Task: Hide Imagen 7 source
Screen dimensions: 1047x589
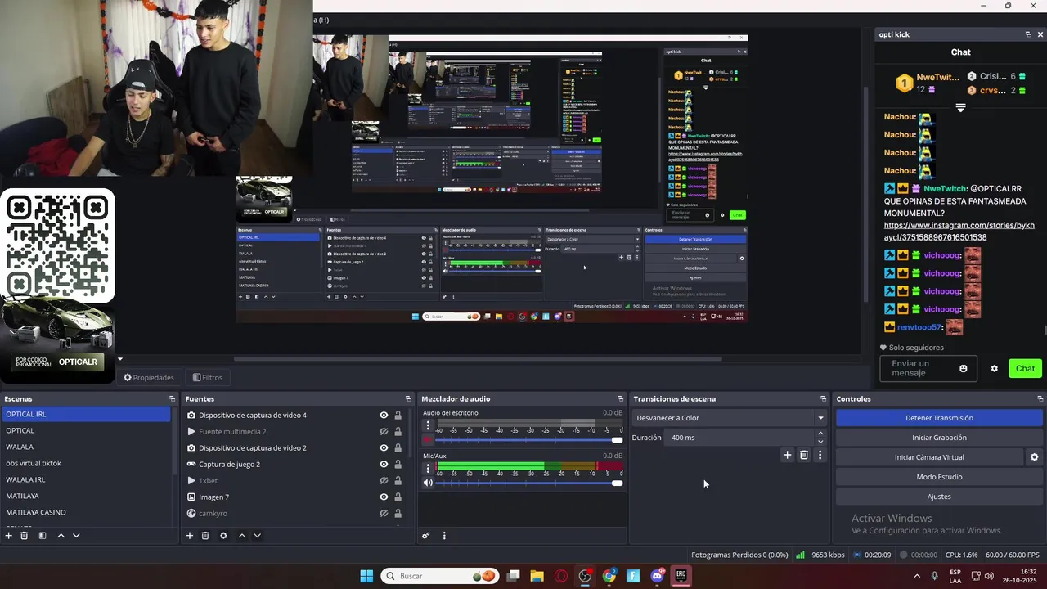Action: 384,497
